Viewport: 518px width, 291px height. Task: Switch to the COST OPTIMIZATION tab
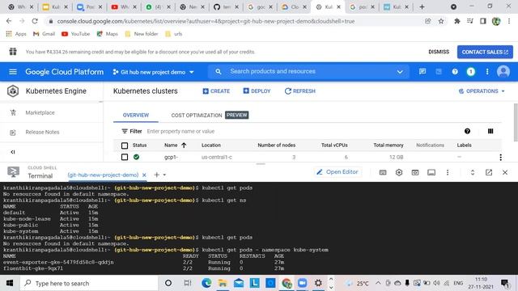coord(197,115)
